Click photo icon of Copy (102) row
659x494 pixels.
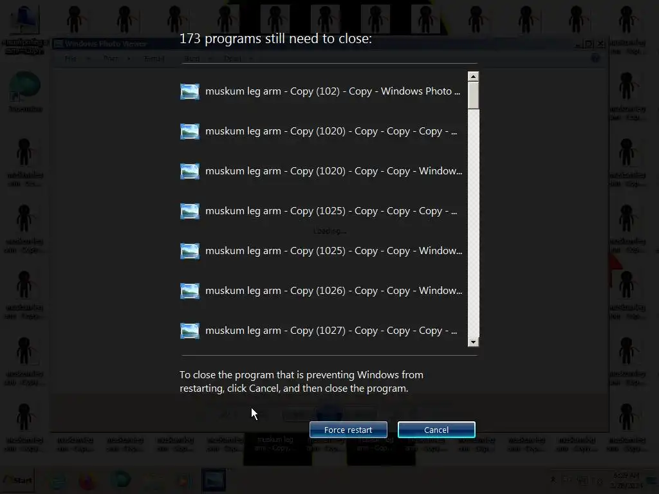(x=190, y=91)
